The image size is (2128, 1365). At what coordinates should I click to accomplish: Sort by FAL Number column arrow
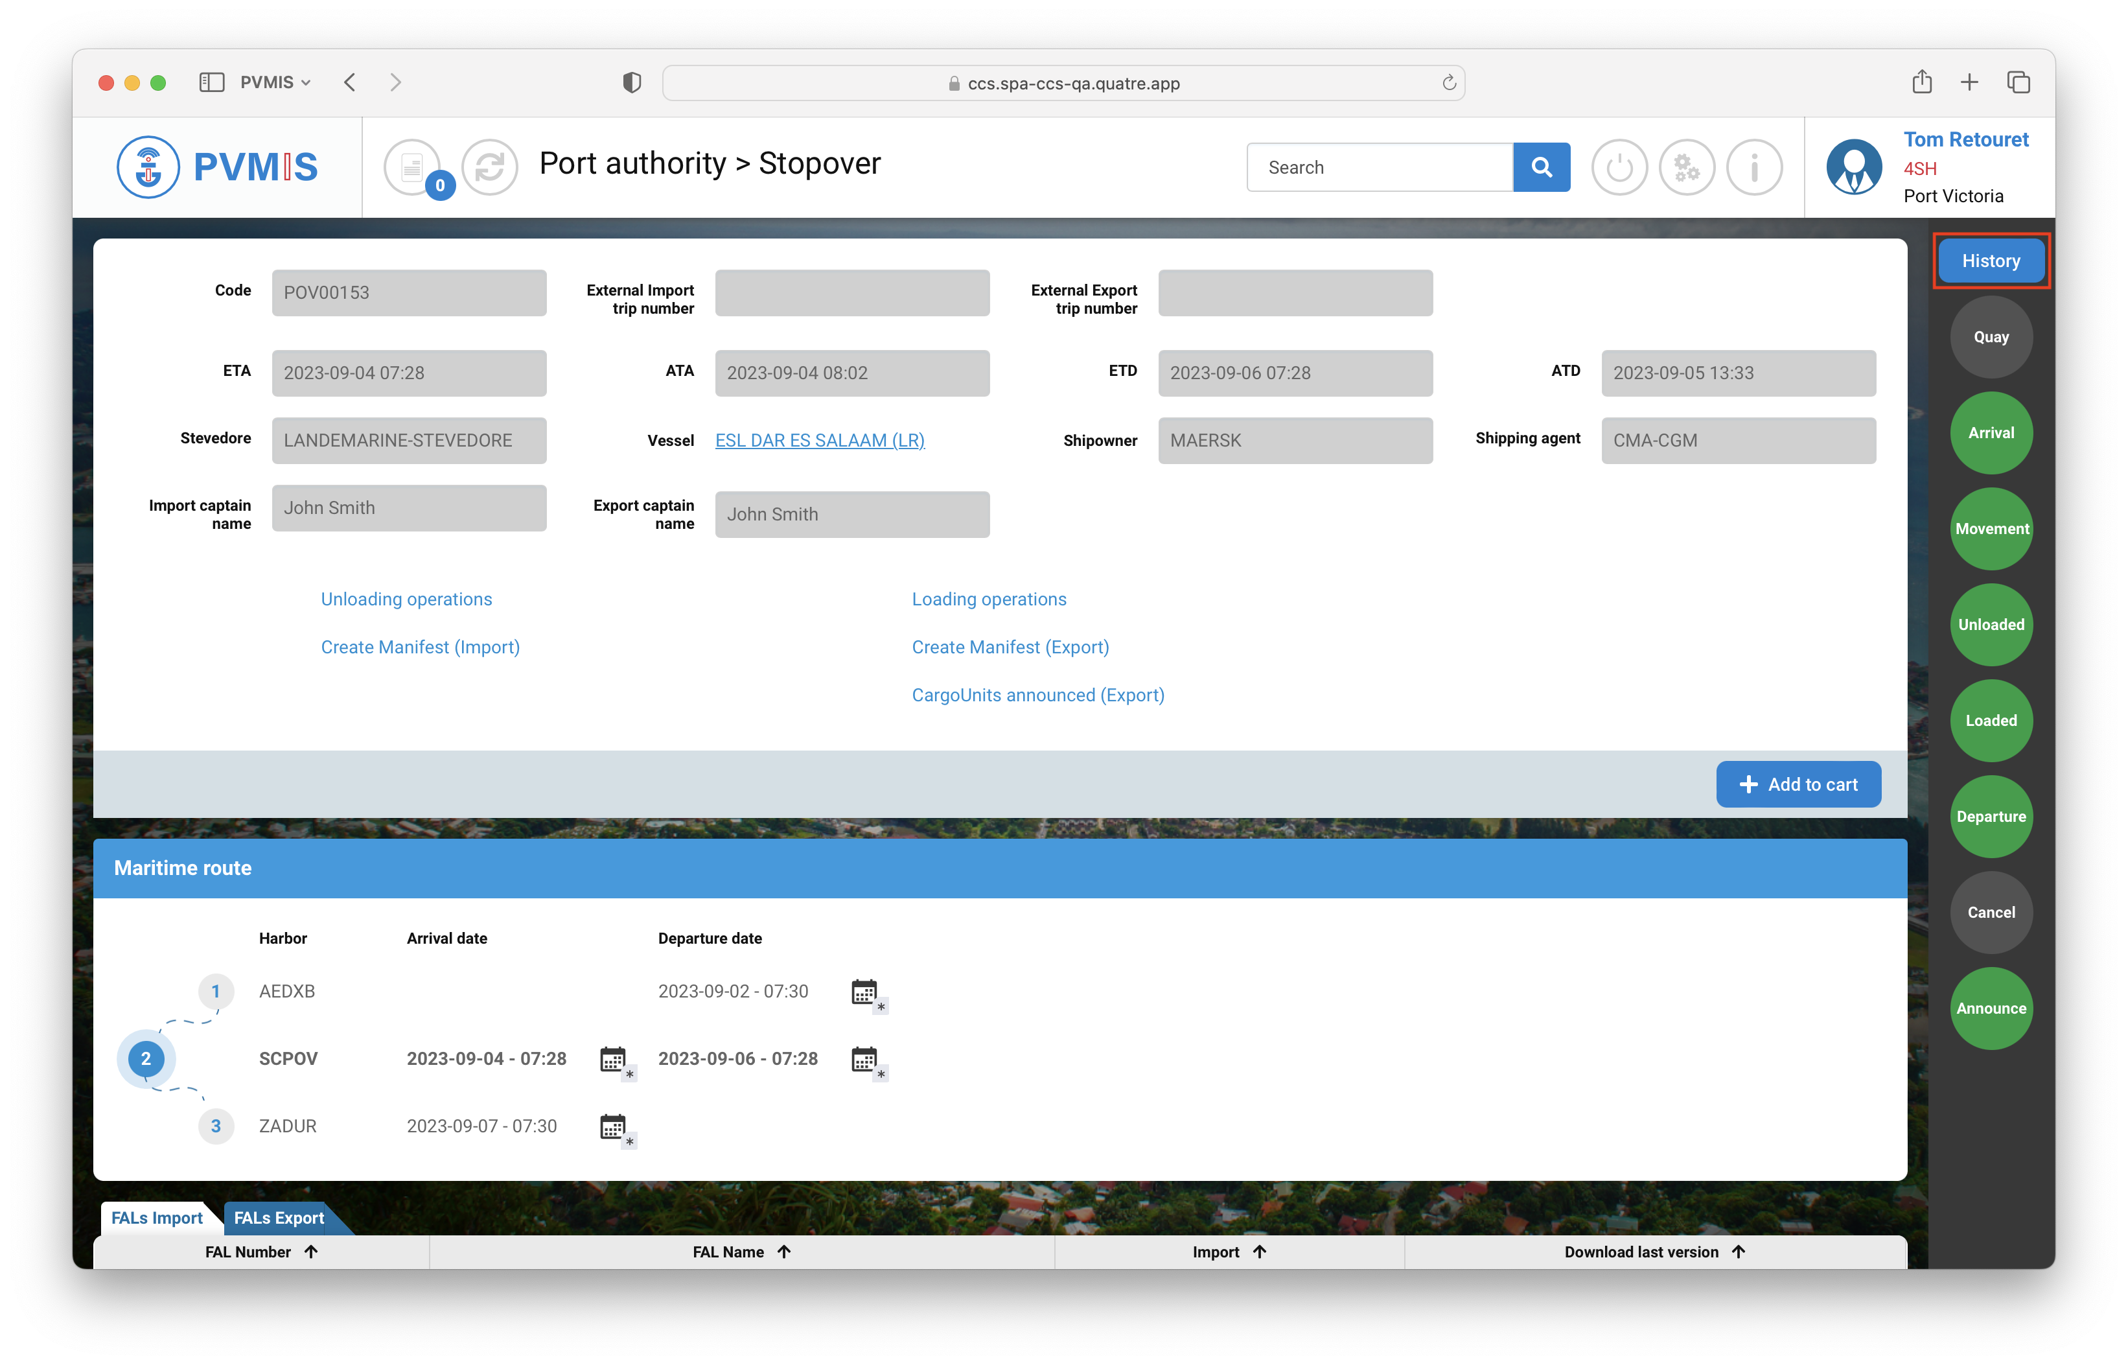coord(311,1252)
